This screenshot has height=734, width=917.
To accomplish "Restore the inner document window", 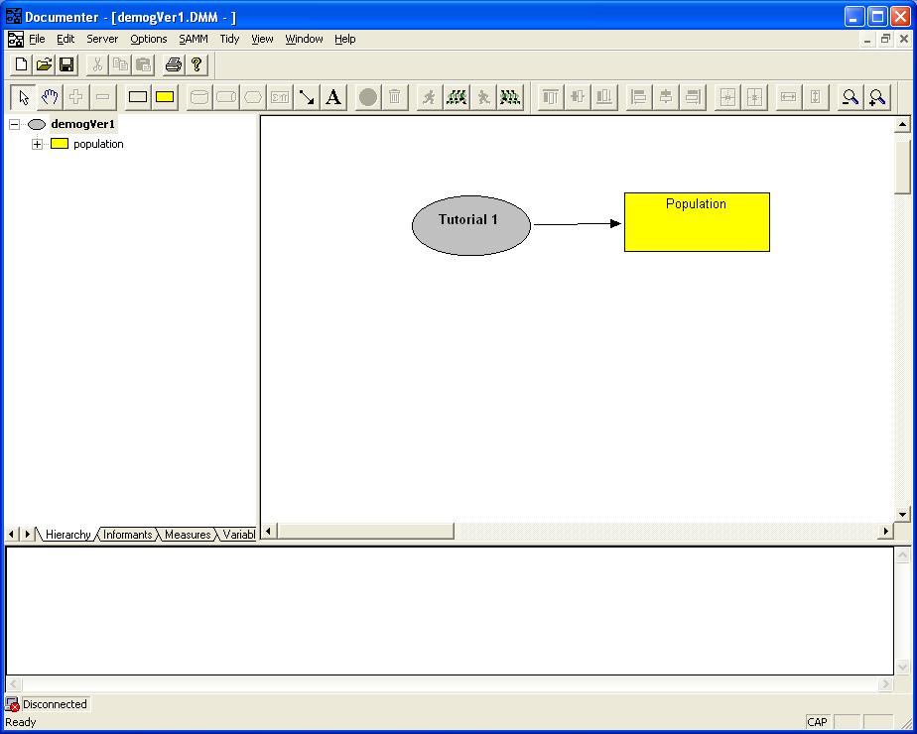I will point(885,39).
